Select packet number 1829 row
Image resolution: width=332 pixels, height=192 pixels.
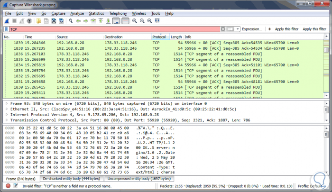click(163, 93)
